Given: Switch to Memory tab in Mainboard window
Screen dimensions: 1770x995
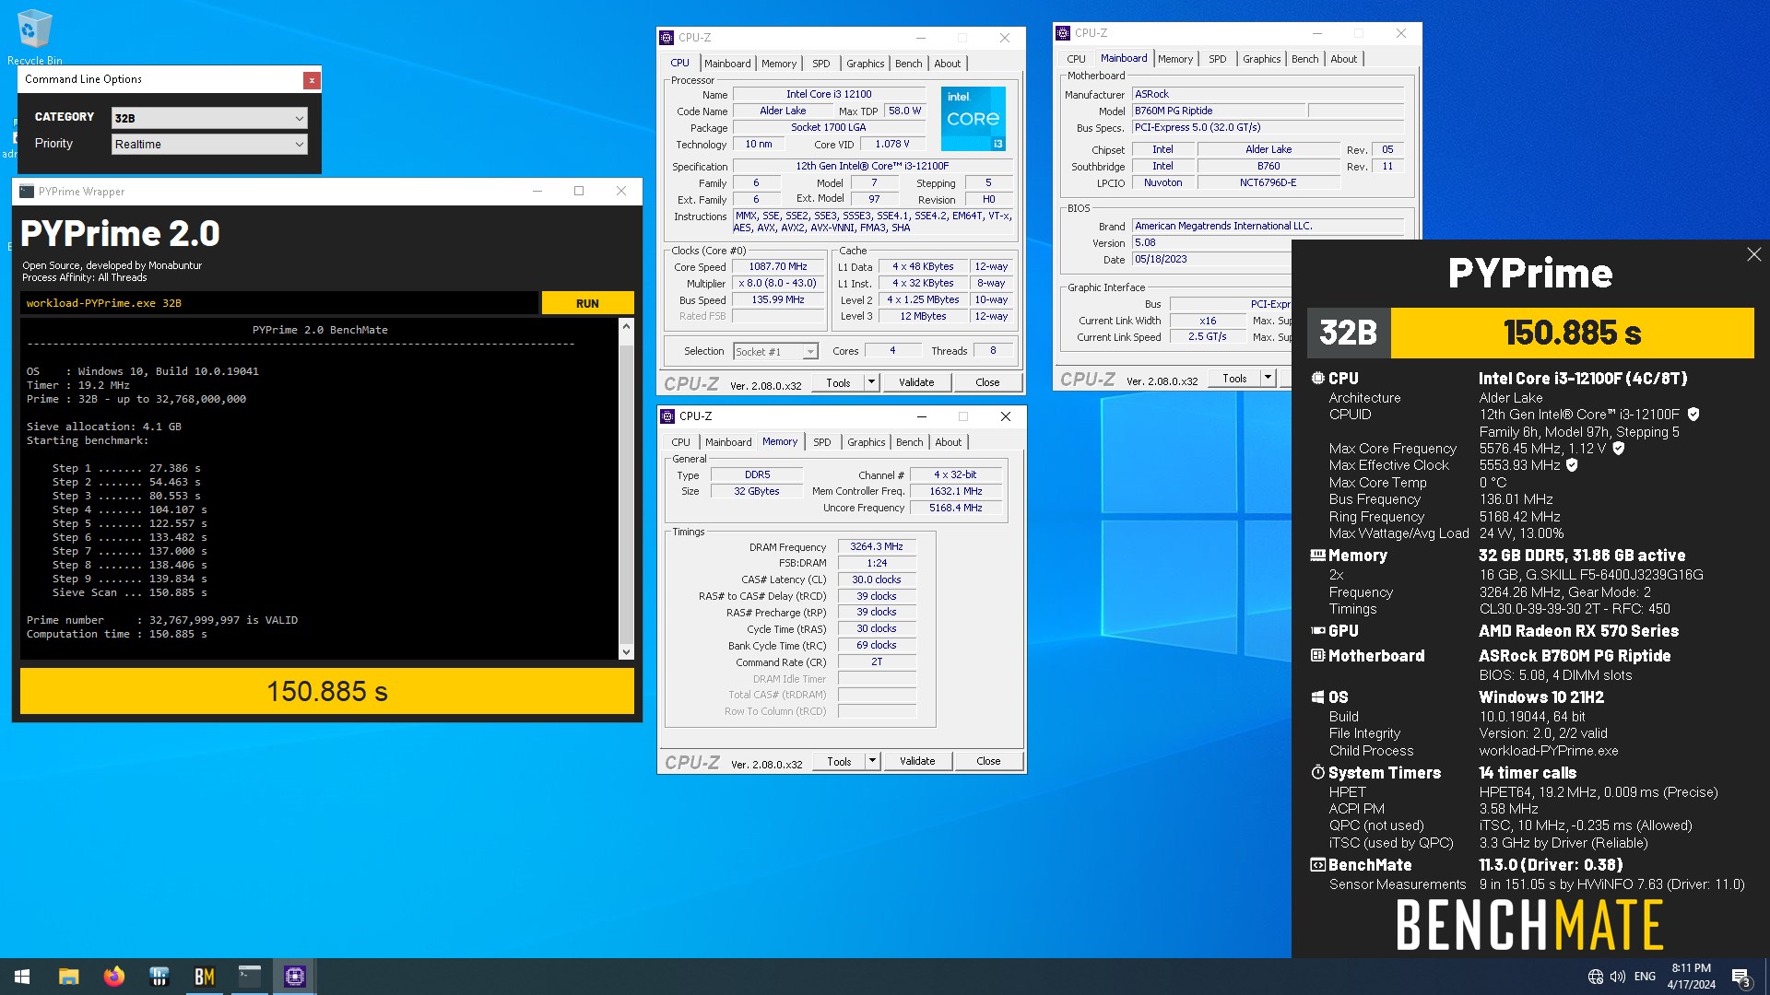Looking at the screenshot, I should point(1175,59).
